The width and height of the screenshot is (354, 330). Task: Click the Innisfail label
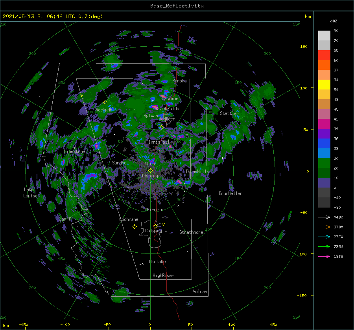tap(159, 142)
